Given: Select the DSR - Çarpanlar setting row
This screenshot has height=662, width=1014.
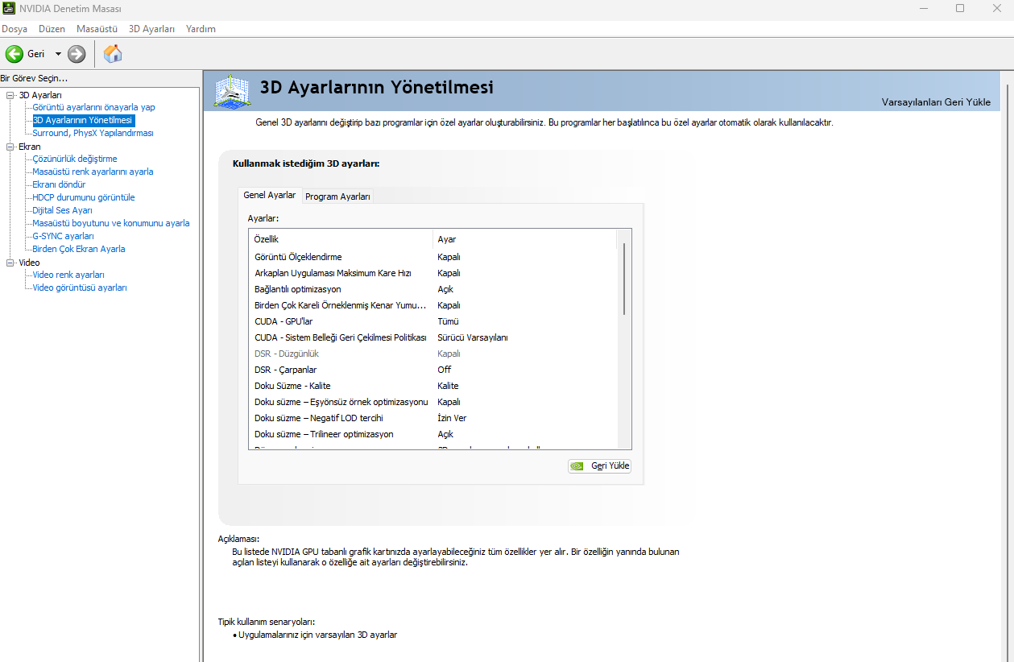Looking at the screenshot, I should coord(433,370).
